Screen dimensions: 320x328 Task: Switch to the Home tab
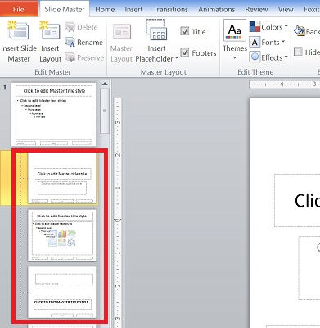tap(105, 10)
